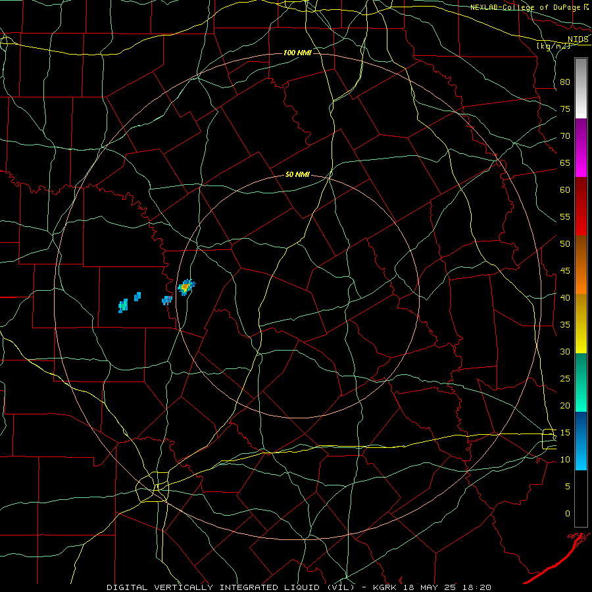
Task: Click the 18 MAY 25 date in caption
Action: click(x=430, y=587)
